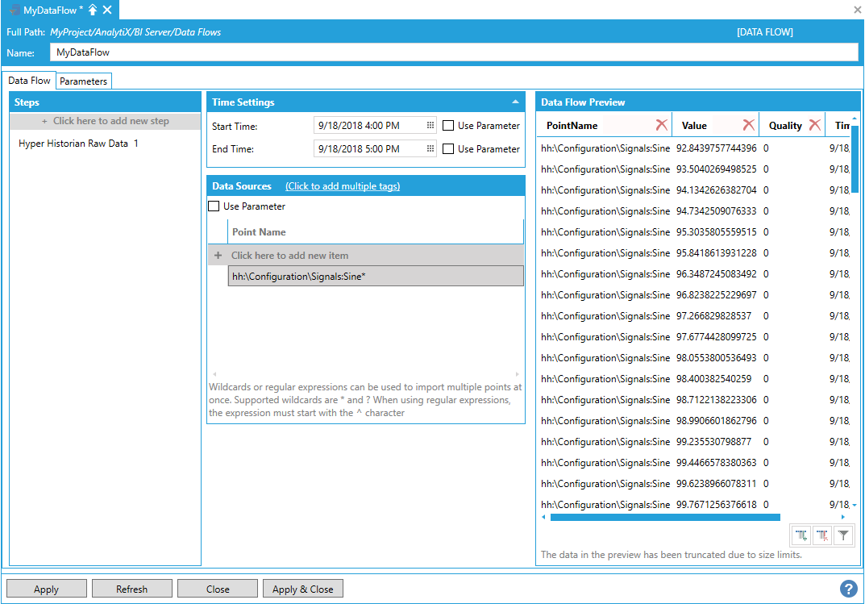Open the End Time date picker icon

coord(430,148)
